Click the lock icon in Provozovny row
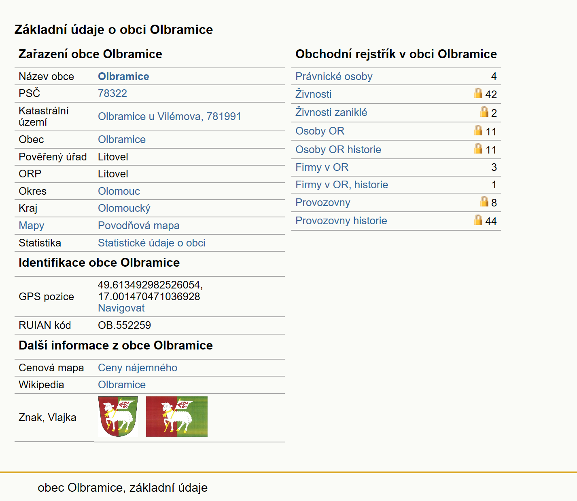577x501 pixels. point(484,201)
